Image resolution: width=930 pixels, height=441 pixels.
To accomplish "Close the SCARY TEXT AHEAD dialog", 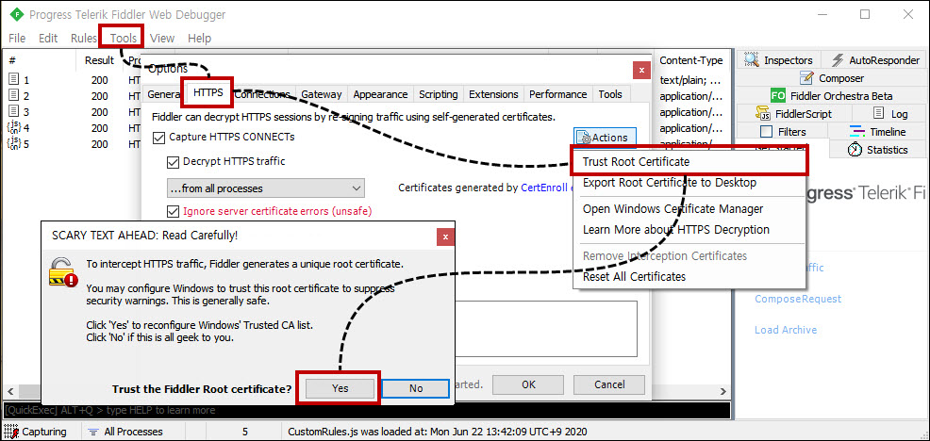I will (445, 237).
